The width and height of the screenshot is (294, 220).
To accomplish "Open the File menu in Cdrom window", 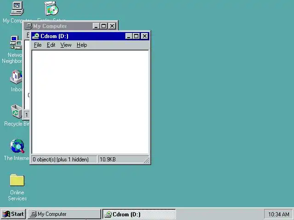I will point(38,45).
